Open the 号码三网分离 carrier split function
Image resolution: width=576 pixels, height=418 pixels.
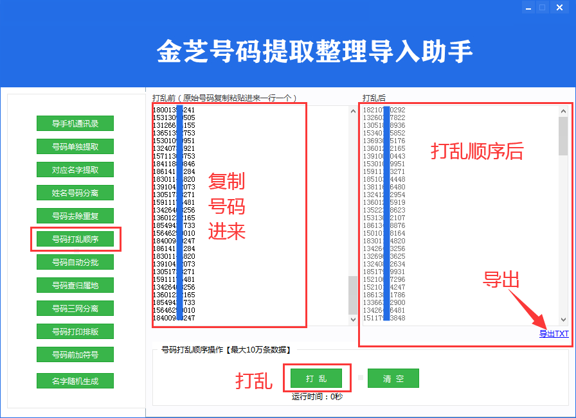(74, 308)
